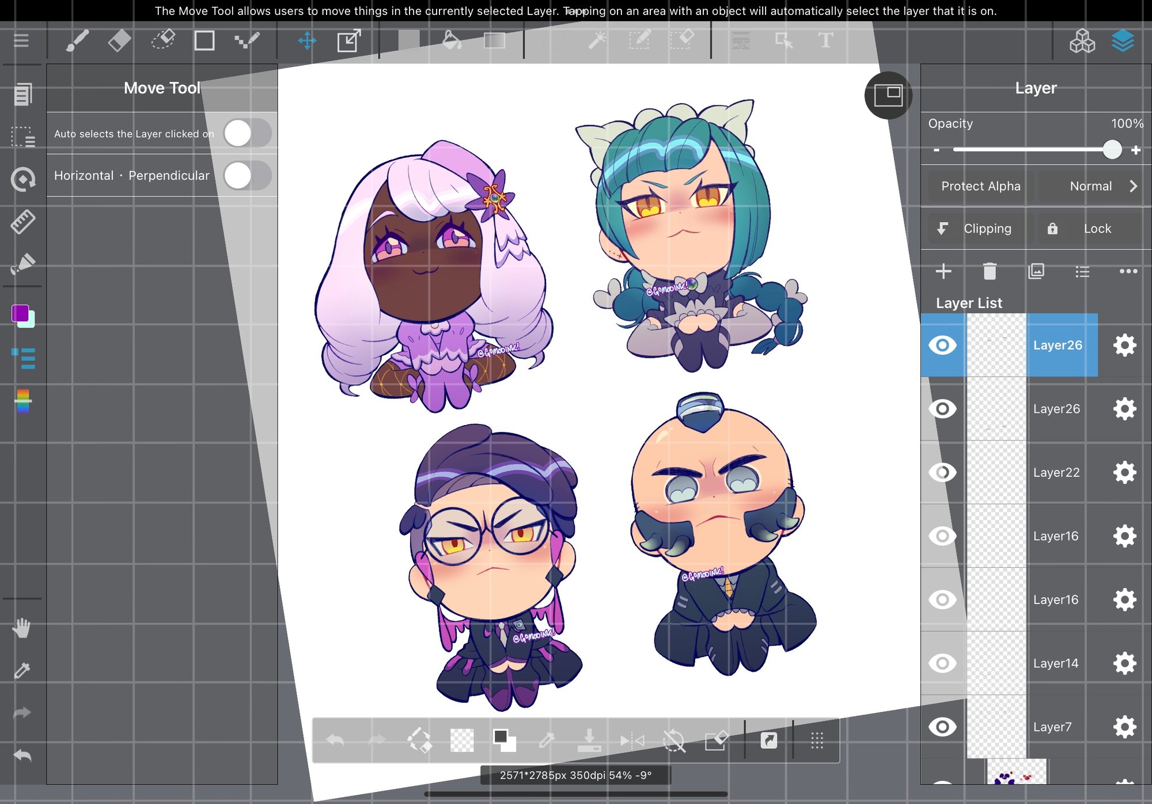Open the Materials cubes panel
1152x804 pixels.
click(1082, 41)
